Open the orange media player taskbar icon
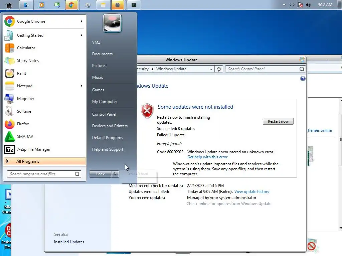 coord(42,5)
